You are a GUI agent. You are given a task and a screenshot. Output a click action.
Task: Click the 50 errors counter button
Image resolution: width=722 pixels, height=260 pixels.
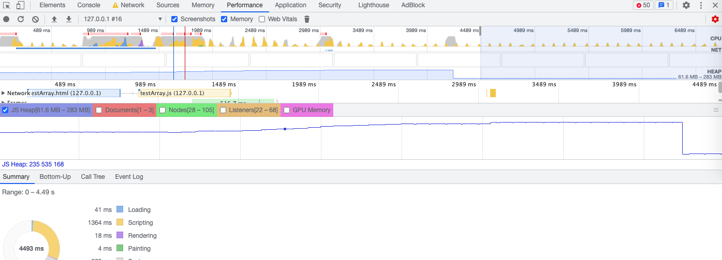click(x=643, y=5)
